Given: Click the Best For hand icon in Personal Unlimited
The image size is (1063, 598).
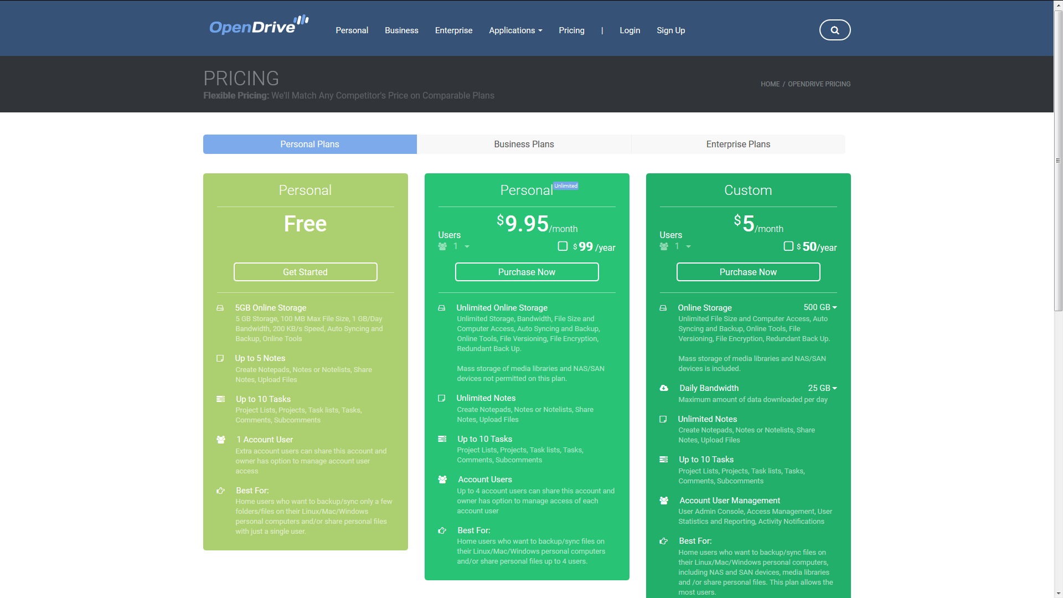Looking at the screenshot, I should coord(442,530).
